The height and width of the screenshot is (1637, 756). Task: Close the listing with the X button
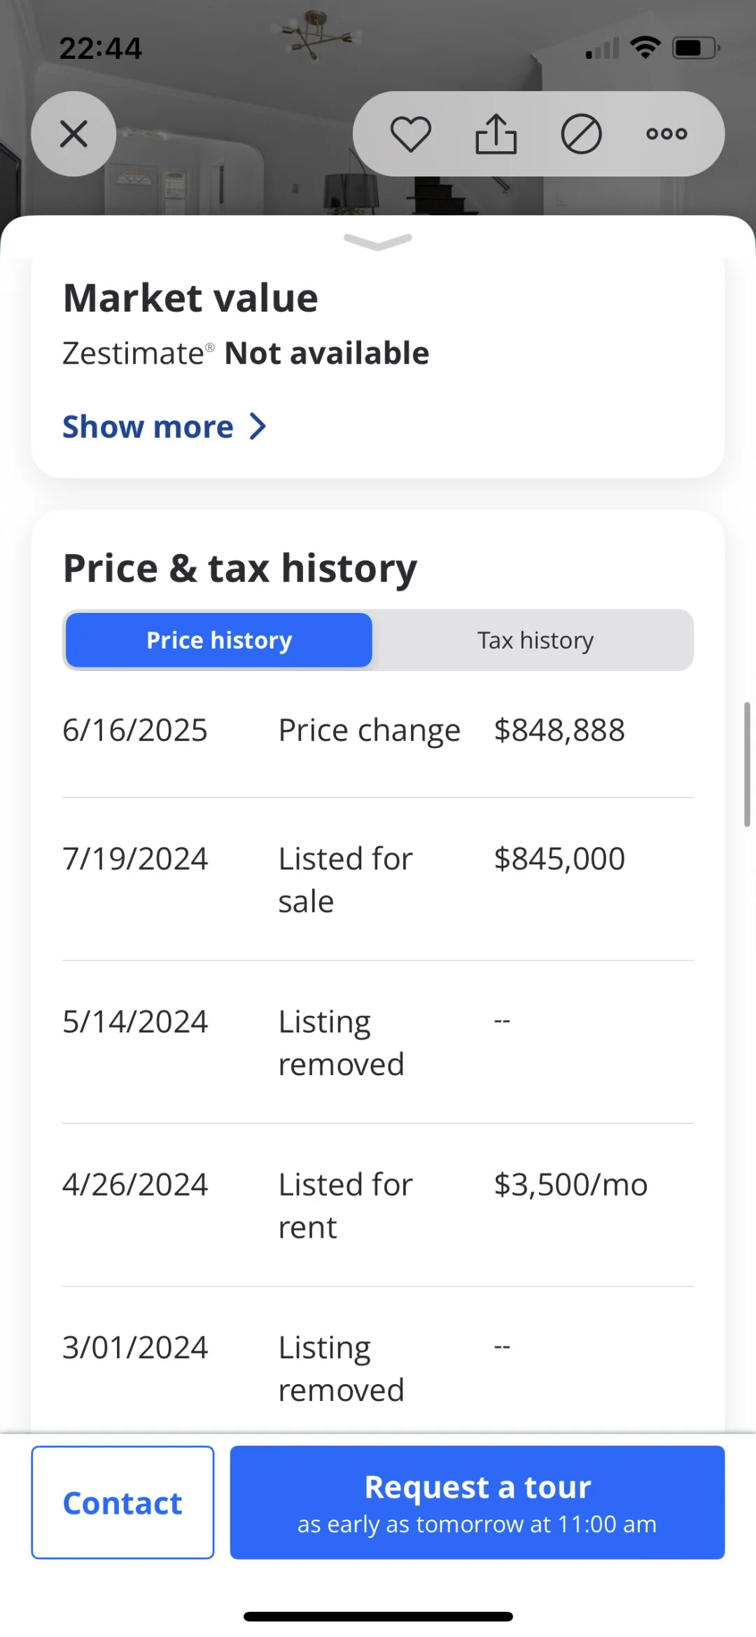point(73,134)
